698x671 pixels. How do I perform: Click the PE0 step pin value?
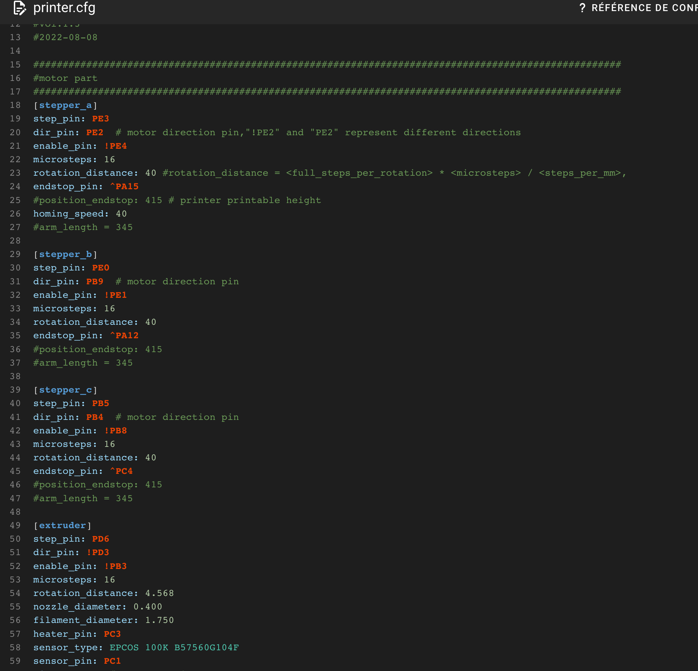coord(101,268)
